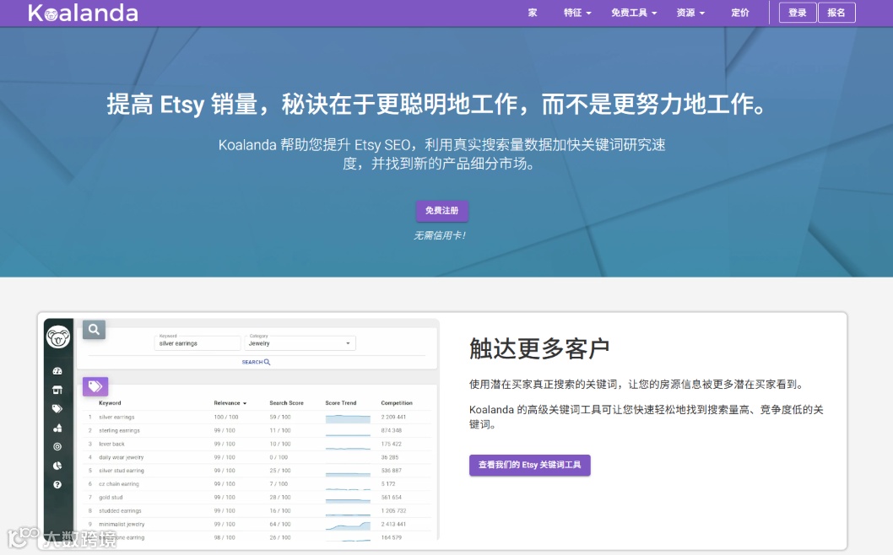Image resolution: width=893 pixels, height=555 pixels.
Task: Expand the 资源 resources dropdown menu
Action: 690,13
